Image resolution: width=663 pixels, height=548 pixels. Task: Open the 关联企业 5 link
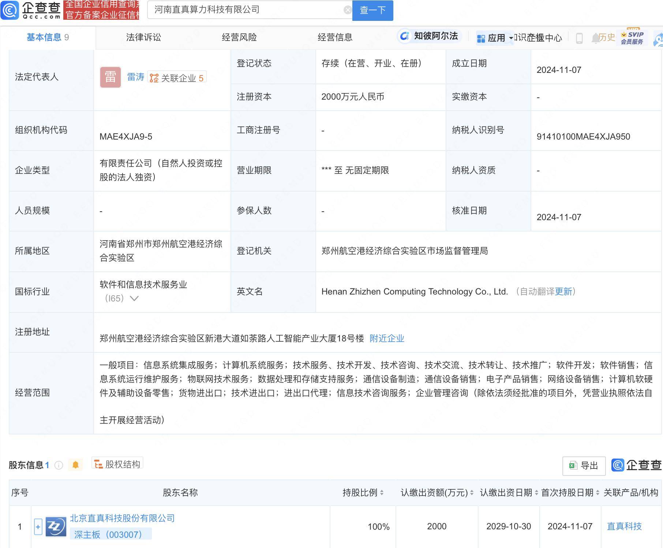tap(176, 77)
